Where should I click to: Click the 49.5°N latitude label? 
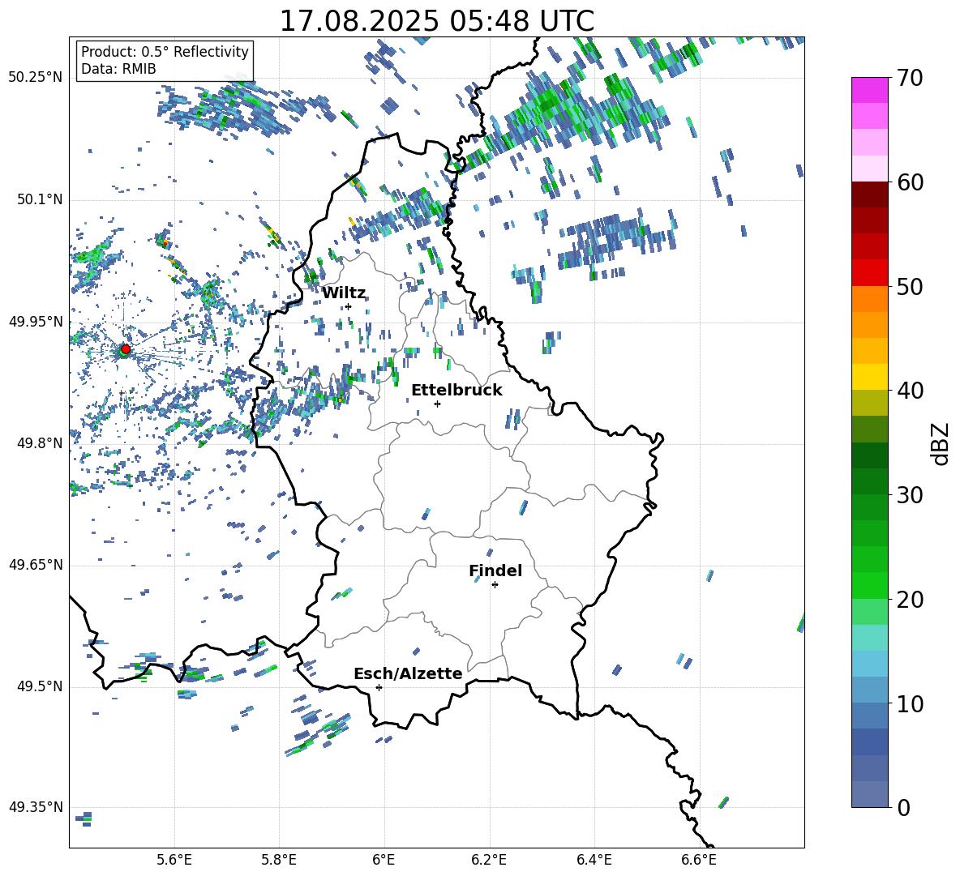(x=39, y=686)
